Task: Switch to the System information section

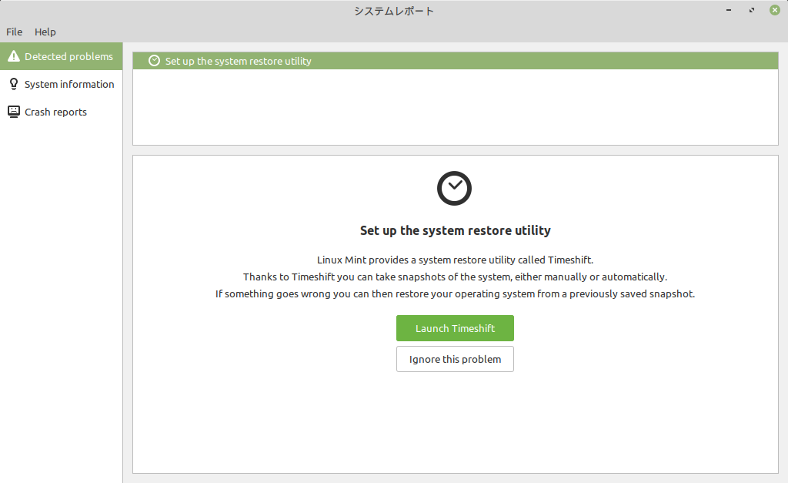Action: (68, 84)
